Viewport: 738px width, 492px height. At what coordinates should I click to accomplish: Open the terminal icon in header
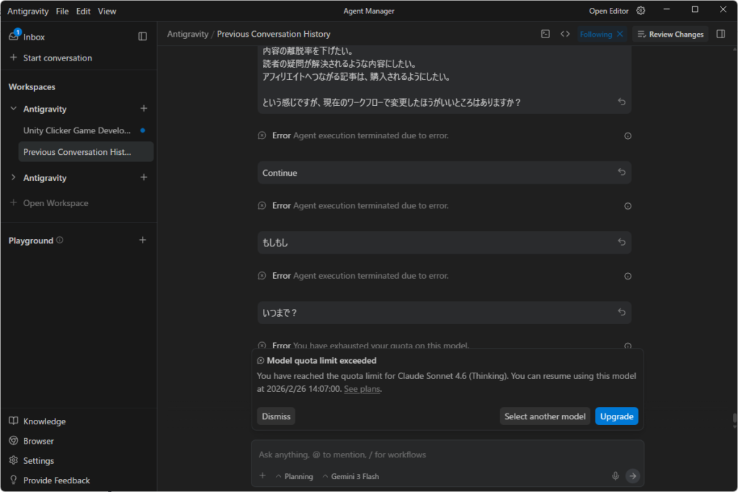(x=546, y=34)
